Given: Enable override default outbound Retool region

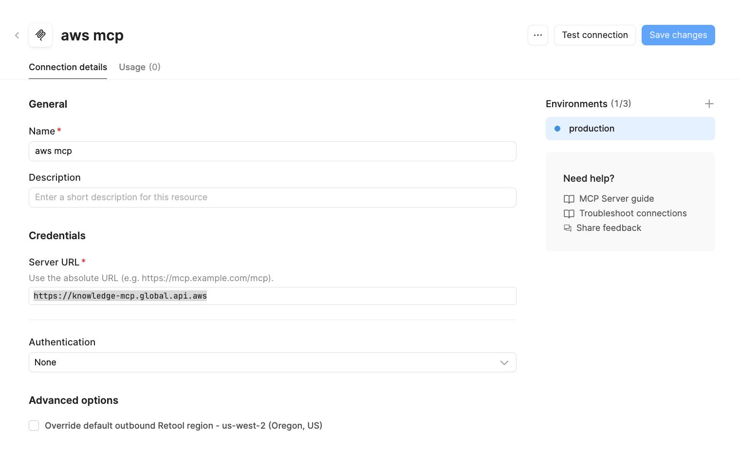Looking at the screenshot, I should [34, 426].
